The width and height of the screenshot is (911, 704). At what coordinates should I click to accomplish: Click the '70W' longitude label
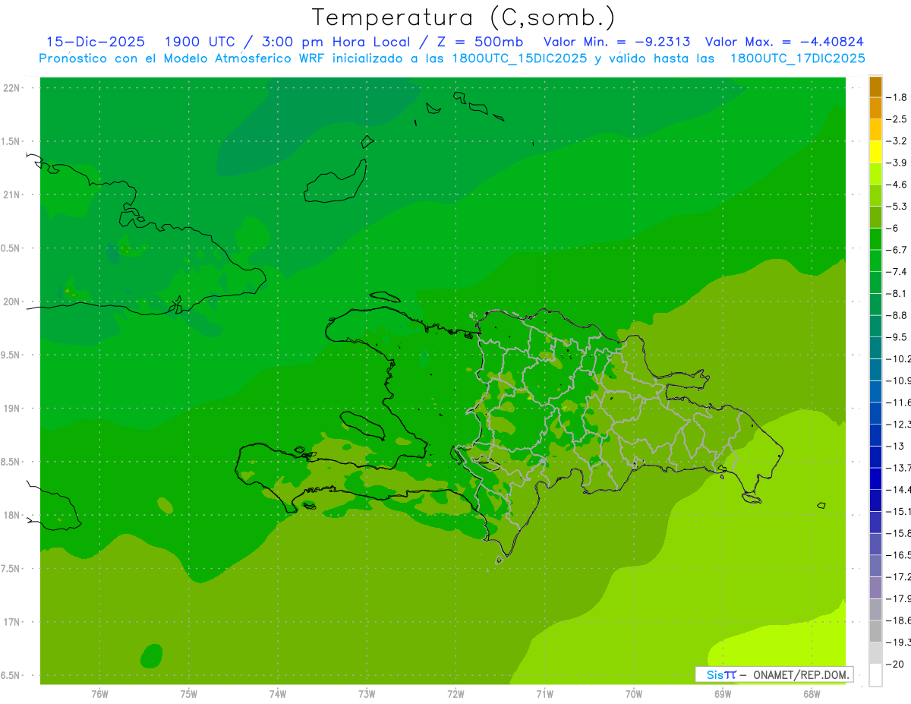pos(634,693)
